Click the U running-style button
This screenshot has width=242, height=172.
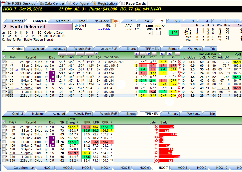(x=177, y=54)
